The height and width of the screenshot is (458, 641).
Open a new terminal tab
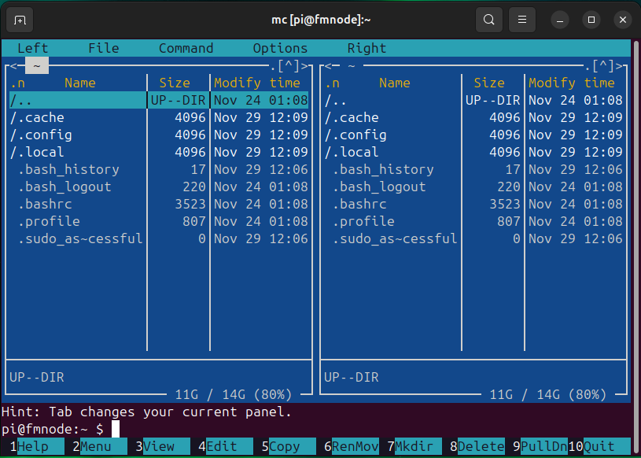point(19,20)
